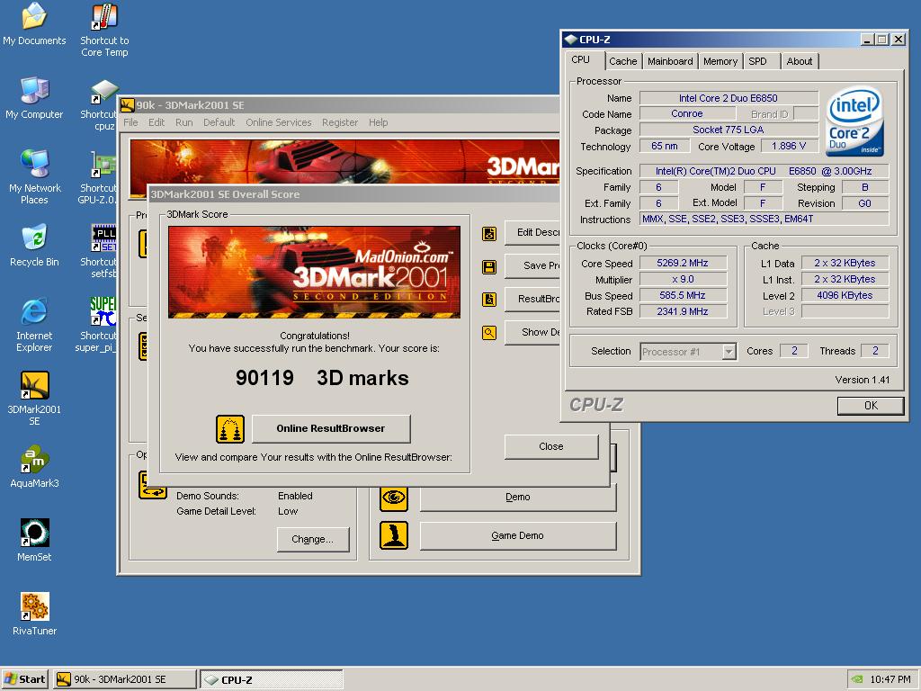Click the Change... options button
Screen dimensions: 921x691
[x=312, y=540]
